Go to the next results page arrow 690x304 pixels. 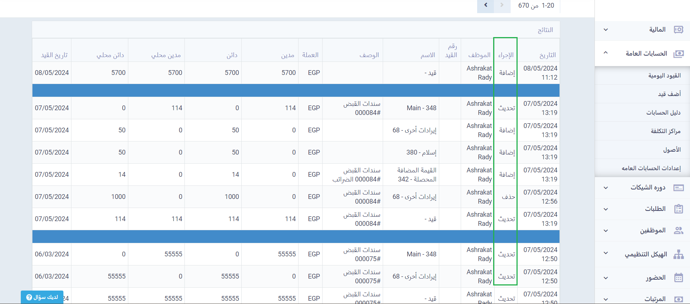pos(486,5)
